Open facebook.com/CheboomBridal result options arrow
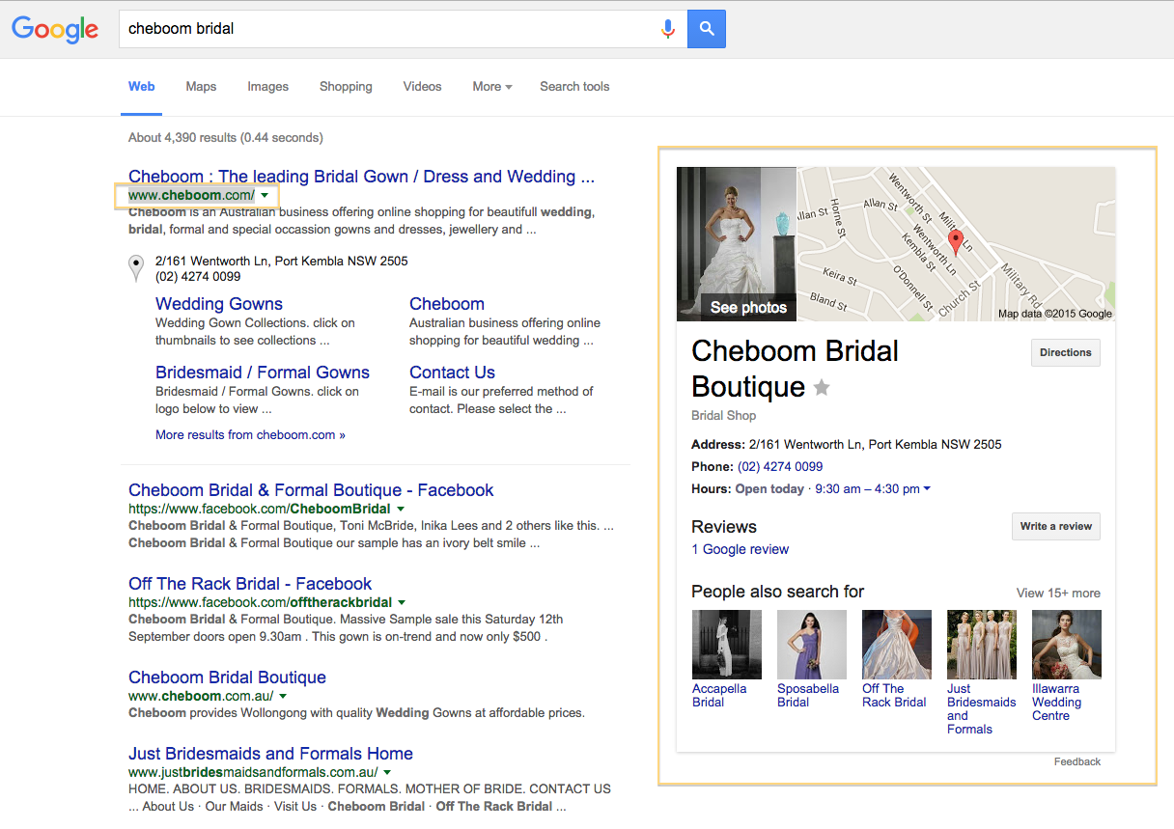The height and width of the screenshot is (829, 1174). click(401, 510)
